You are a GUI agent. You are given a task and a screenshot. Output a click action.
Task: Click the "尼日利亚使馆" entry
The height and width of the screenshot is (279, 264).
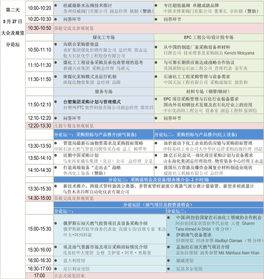click(x=77, y=269)
